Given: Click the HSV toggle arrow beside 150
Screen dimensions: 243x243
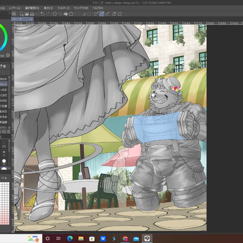Looking at the screenshot, I should tap(8, 55).
